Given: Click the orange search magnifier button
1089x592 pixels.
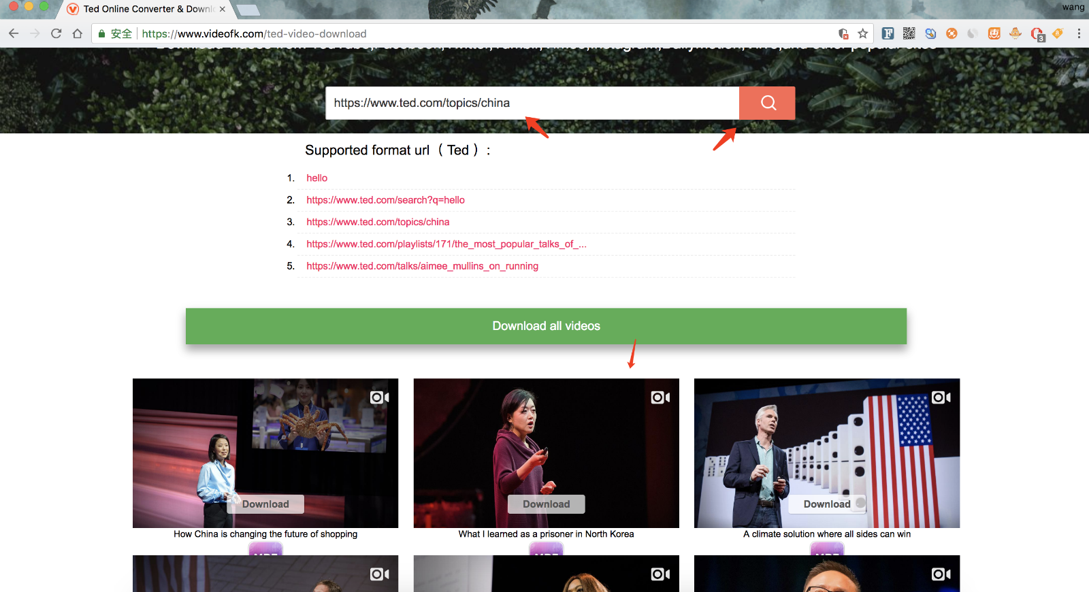Looking at the screenshot, I should [x=767, y=103].
